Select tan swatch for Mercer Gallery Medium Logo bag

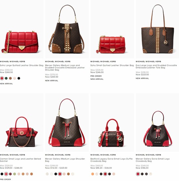click(68, 174)
